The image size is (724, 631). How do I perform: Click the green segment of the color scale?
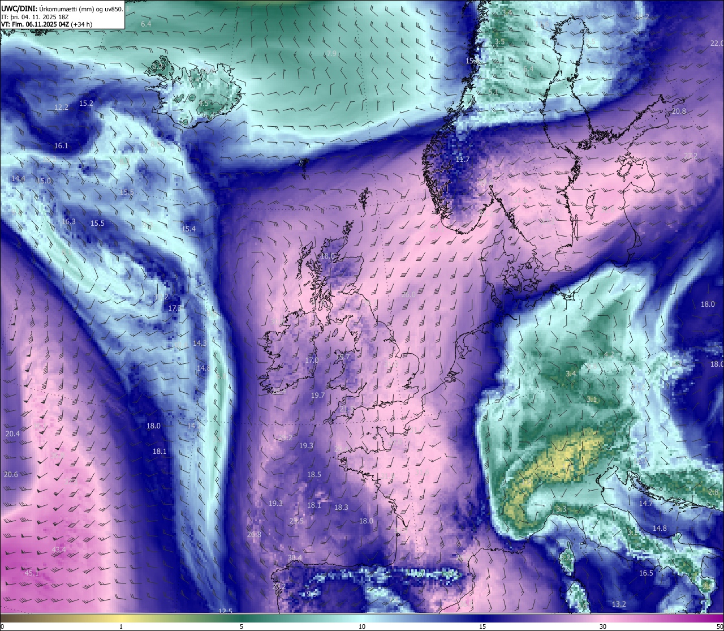[242, 618]
